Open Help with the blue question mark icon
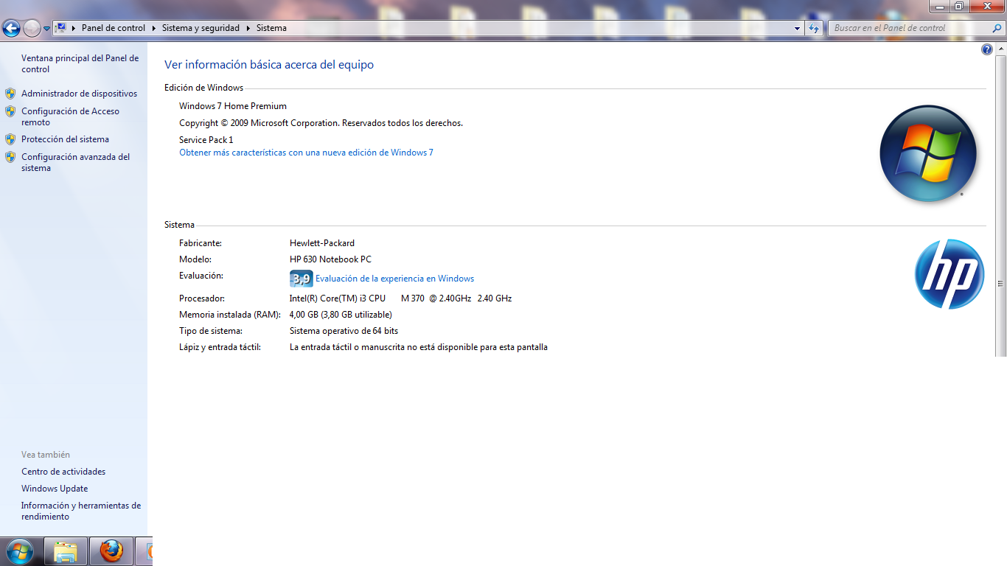The height and width of the screenshot is (566, 1007). coord(987,49)
